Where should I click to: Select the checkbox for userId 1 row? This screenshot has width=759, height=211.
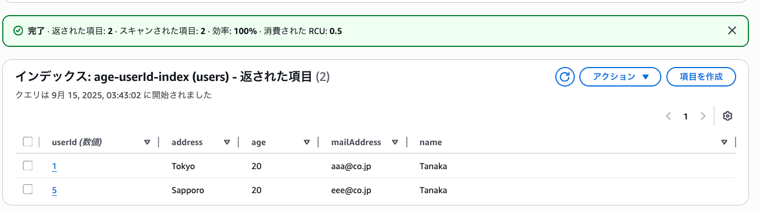tap(27, 166)
